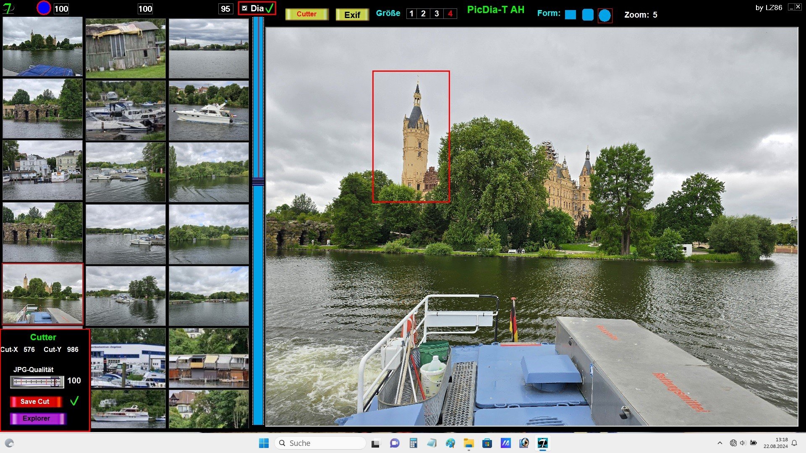This screenshot has height=453, width=806.
Task: Click the yellow Cutter button
Action: point(307,14)
